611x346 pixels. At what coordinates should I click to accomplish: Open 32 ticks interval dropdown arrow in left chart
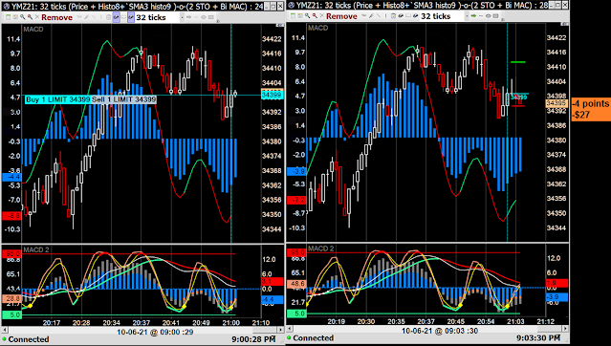(x=182, y=17)
